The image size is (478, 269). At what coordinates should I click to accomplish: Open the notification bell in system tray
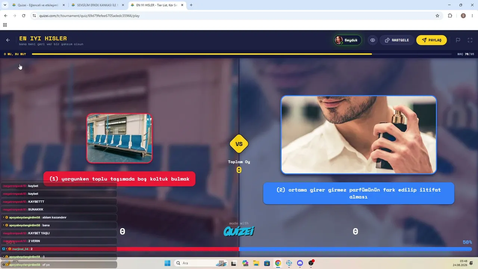pos(472,263)
